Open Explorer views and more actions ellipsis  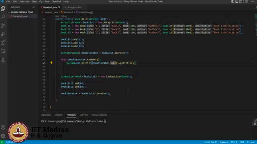pyautogui.click(x=34, y=7)
